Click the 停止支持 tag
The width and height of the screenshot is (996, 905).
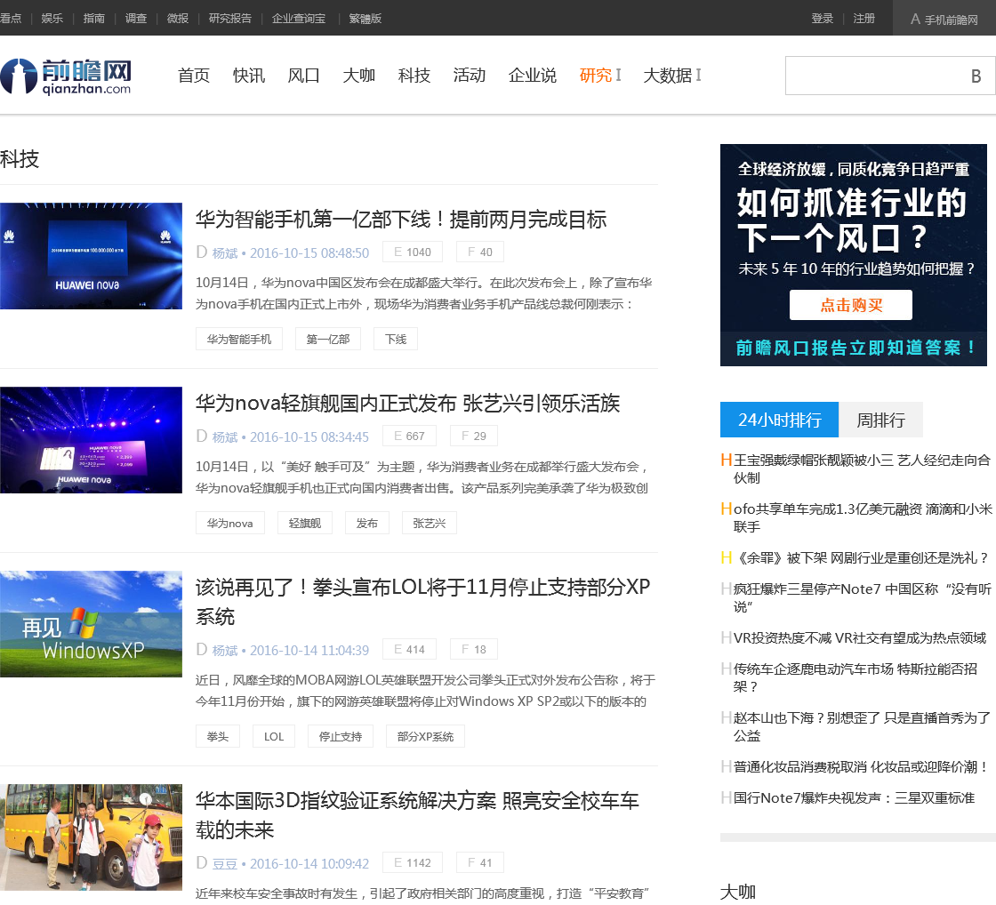click(341, 737)
